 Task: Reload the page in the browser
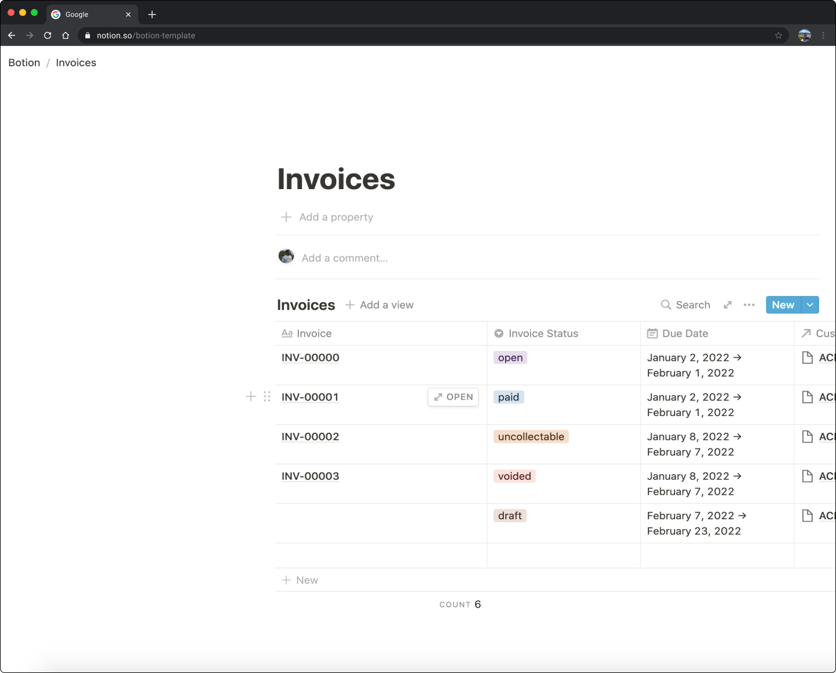pyautogui.click(x=48, y=35)
